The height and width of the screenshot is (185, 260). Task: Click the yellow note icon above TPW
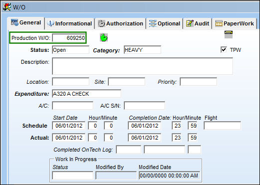[229, 34]
